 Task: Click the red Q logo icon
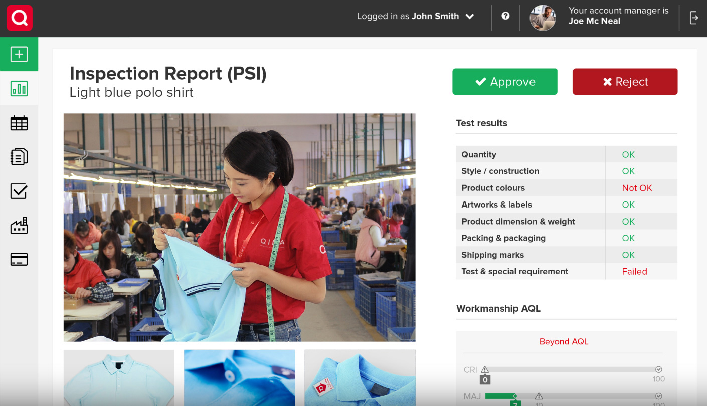point(20,18)
